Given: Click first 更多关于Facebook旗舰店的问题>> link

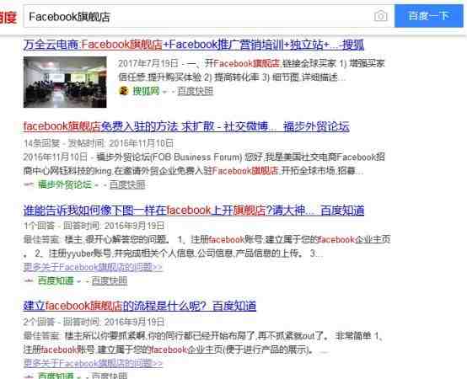Looking at the screenshot, I should coord(93,267).
